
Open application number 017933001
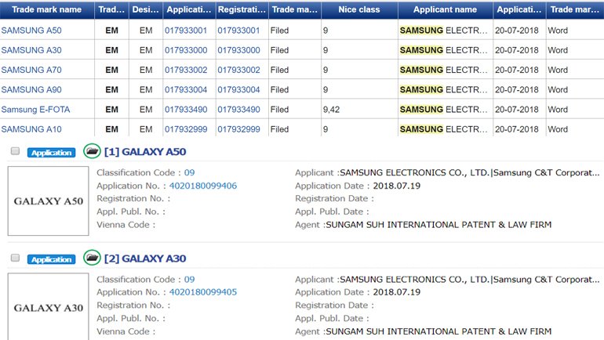186,31
